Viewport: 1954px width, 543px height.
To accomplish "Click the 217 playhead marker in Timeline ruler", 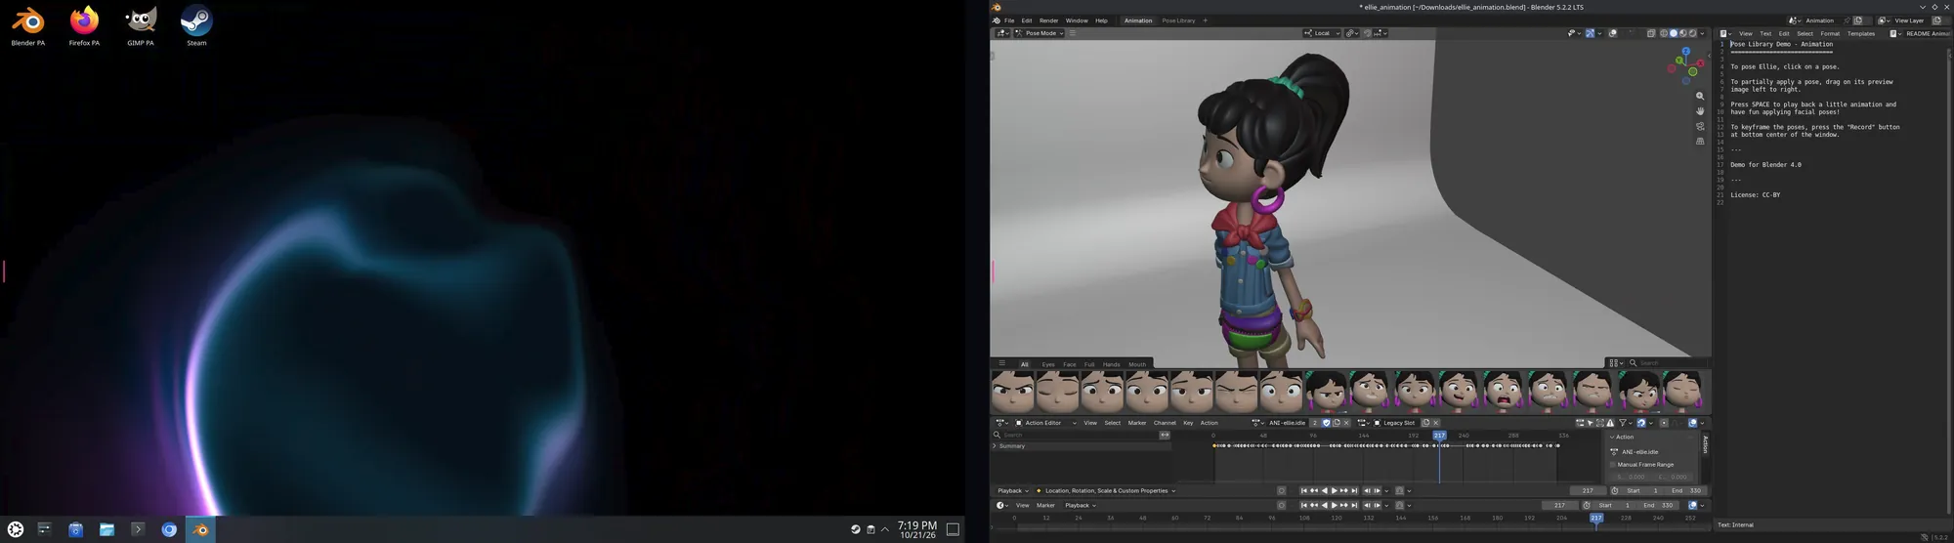I will coord(1596,518).
